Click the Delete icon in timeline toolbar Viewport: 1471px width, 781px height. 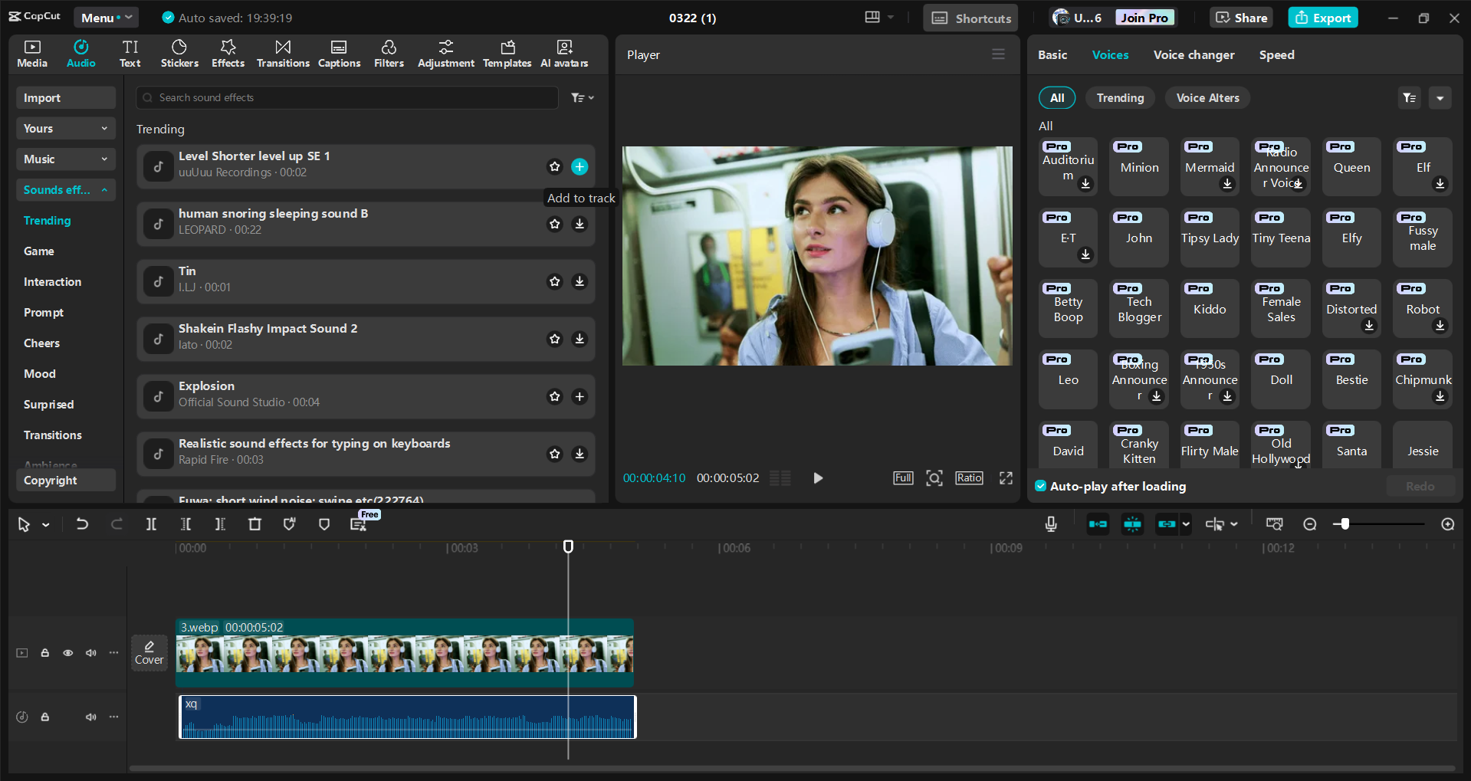(254, 524)
